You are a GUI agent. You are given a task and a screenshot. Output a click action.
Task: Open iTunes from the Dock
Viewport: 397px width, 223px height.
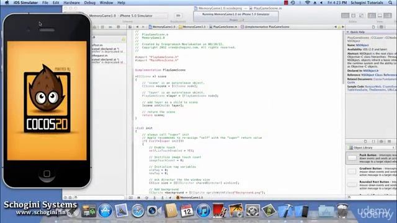click(203, 211)
